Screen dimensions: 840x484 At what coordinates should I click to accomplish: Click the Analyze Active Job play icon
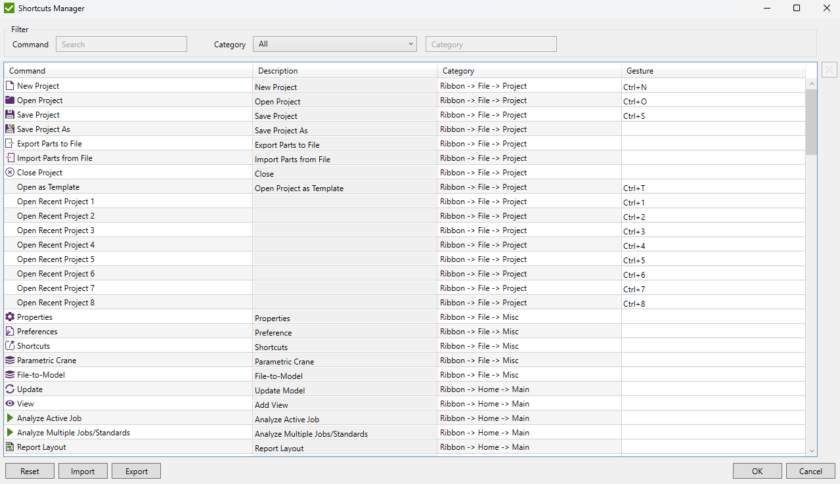[x=9, y=418]
